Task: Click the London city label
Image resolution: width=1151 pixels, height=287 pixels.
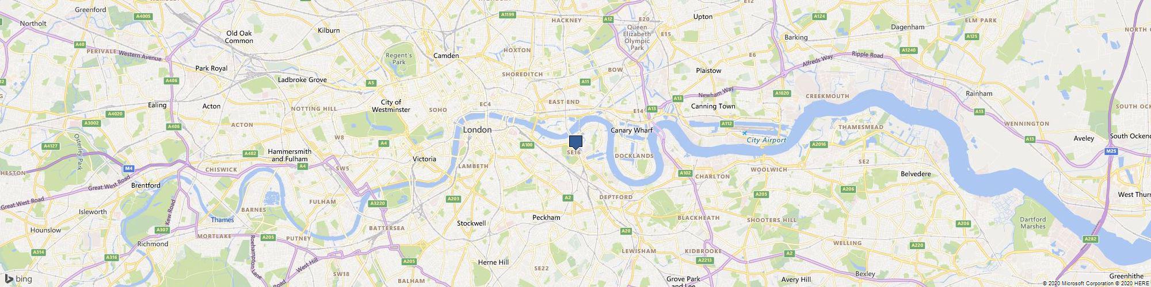Action: coord(478,130)
